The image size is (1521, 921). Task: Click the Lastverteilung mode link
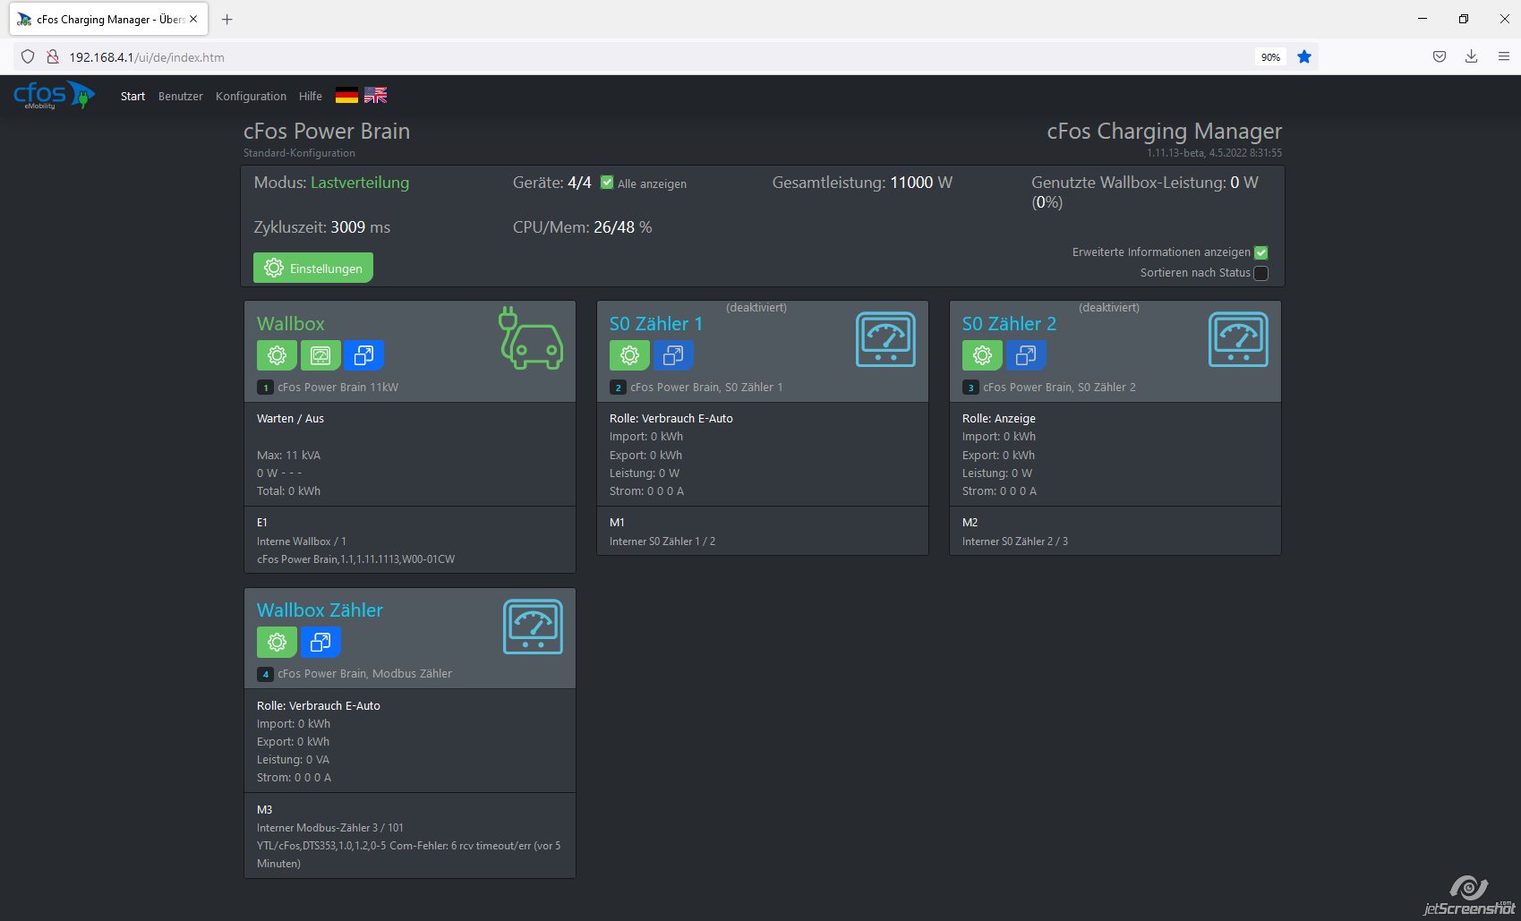click(360, 183)
